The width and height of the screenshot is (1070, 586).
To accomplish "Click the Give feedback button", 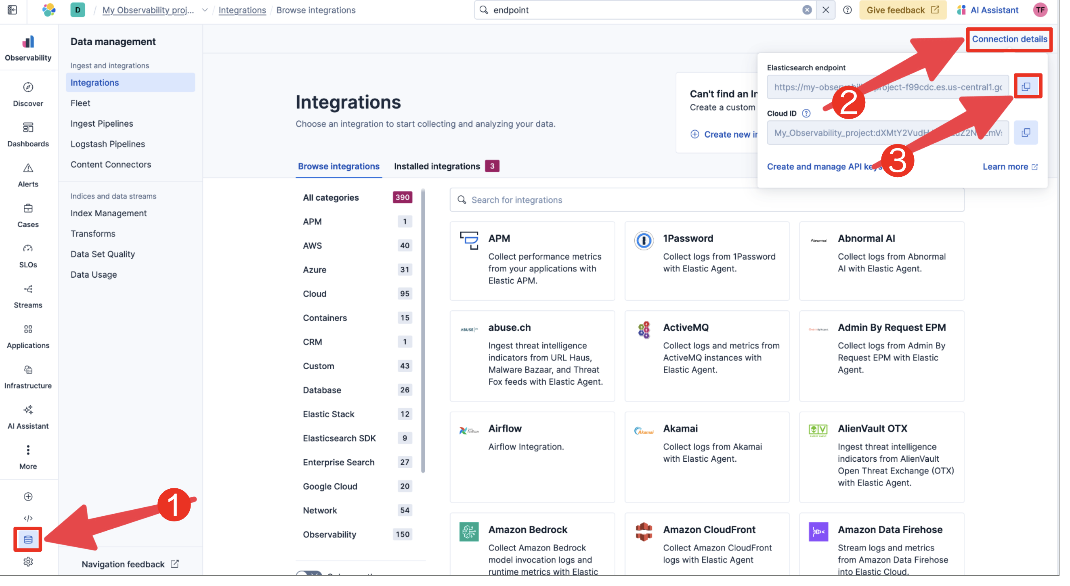I will [x=902, y=10].
